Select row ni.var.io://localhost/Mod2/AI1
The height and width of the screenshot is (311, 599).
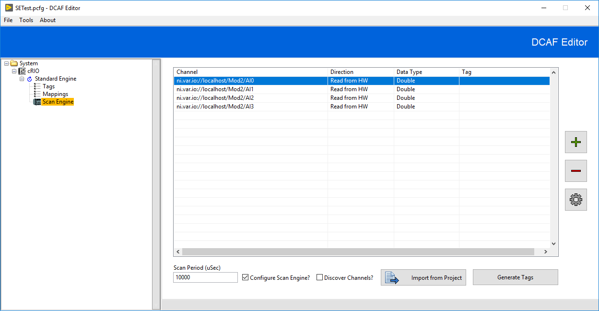tap(362, 89)
